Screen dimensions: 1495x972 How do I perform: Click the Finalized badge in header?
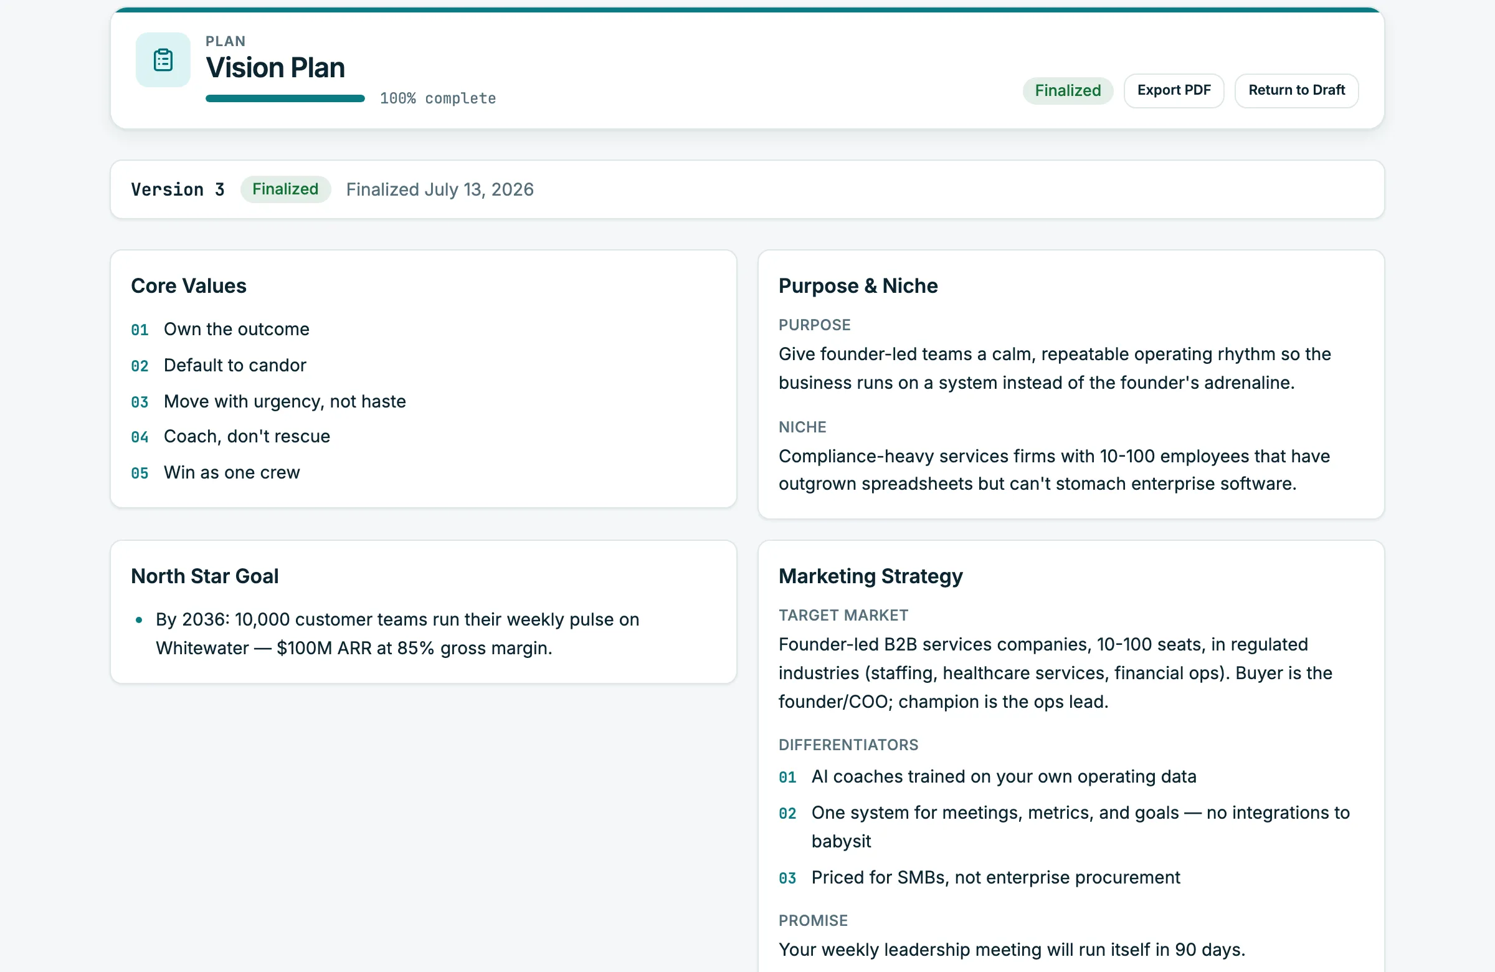[x=1067, y=90]
